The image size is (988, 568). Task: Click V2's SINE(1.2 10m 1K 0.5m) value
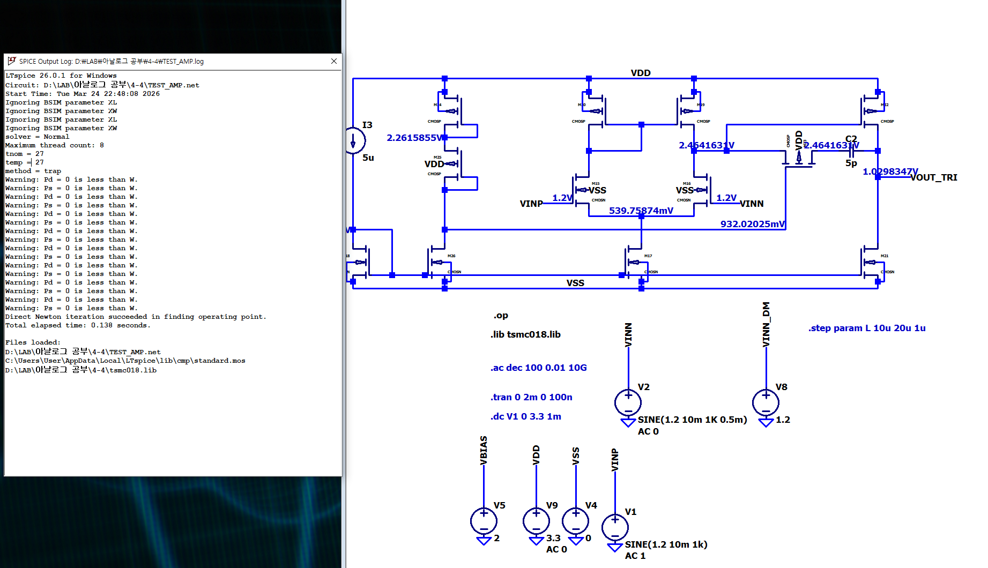point(692,420)
